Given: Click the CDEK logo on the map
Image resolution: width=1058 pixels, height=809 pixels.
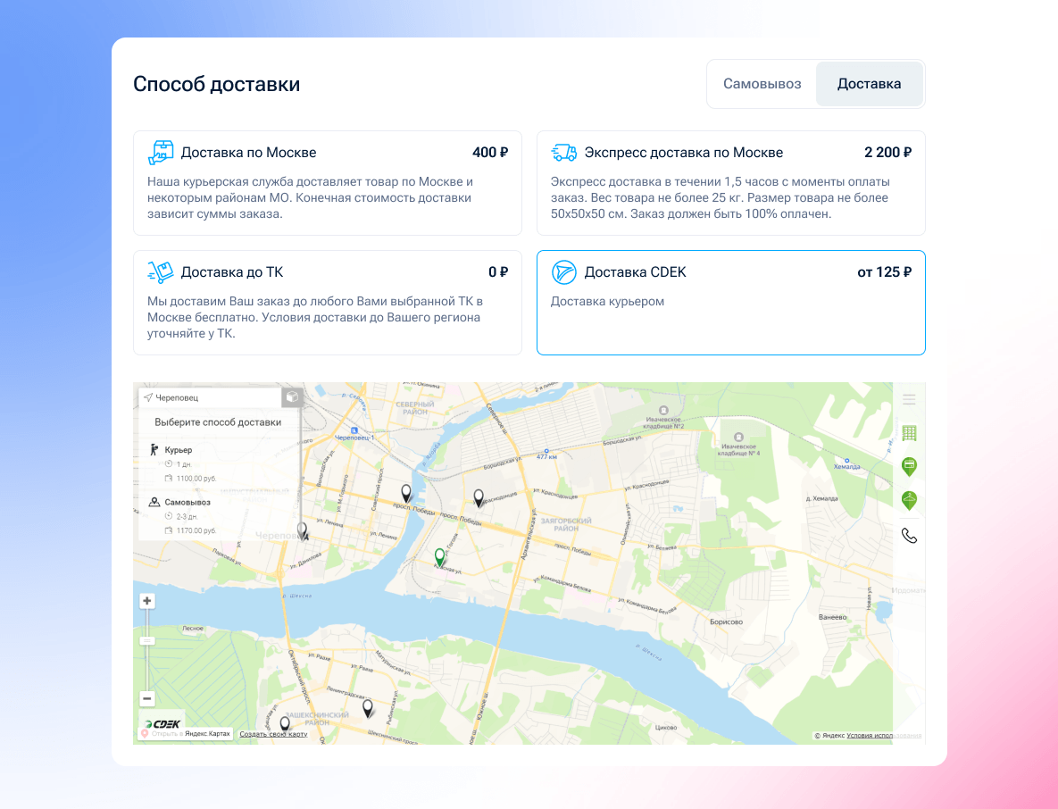Looking at the screenshot, I should pyautogui.click(x=162, y=723).
